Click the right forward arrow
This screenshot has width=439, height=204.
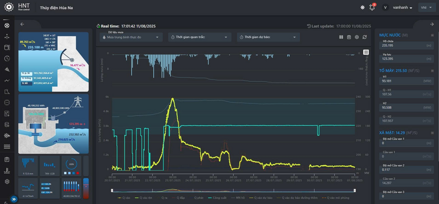click(x=432, y=24)
